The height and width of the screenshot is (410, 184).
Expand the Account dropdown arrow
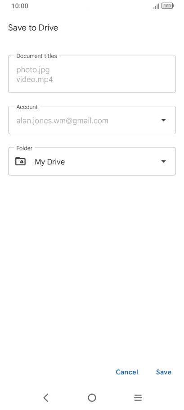click(x=163, y=120)
